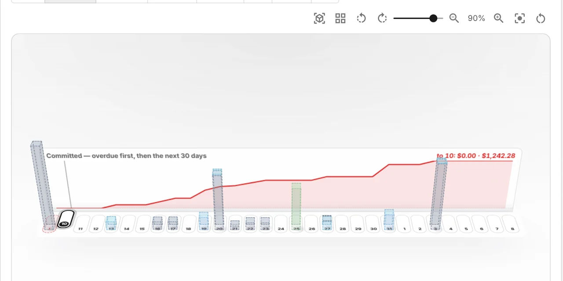Click the red '$1,242.28' total label
The height and width of the screenshot is (281, 563).
[498, 155]
